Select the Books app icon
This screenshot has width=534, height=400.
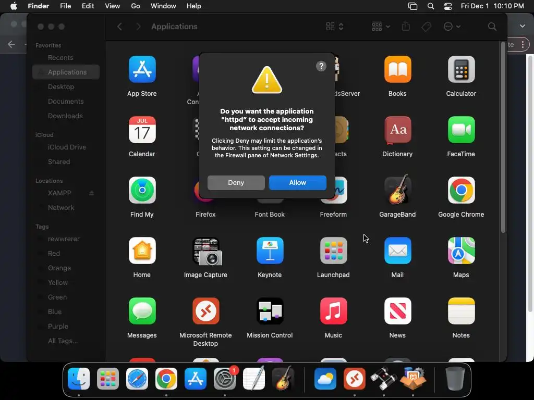[x=397, y=69]
